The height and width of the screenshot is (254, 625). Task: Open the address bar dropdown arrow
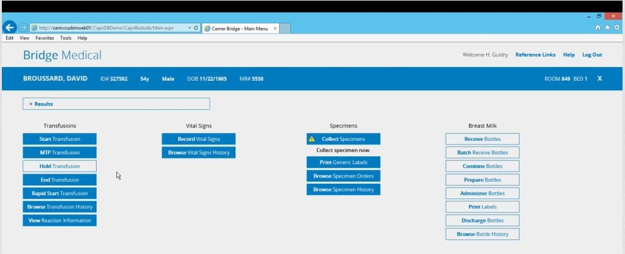tap(189, 28)
